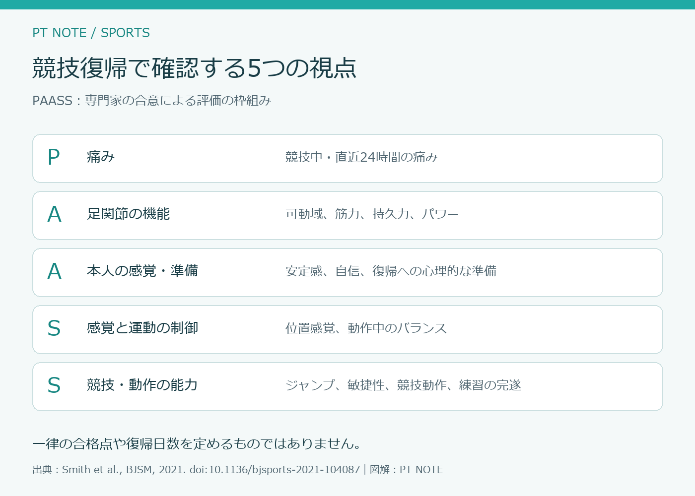Click the description 安定感、自信、復帰への心理的な準備
Screen dimensions: 695x496
click(391, 271)
